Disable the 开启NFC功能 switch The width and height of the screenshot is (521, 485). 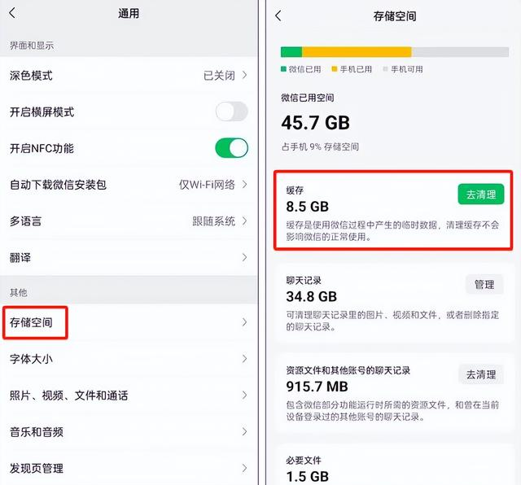(231, 148)
